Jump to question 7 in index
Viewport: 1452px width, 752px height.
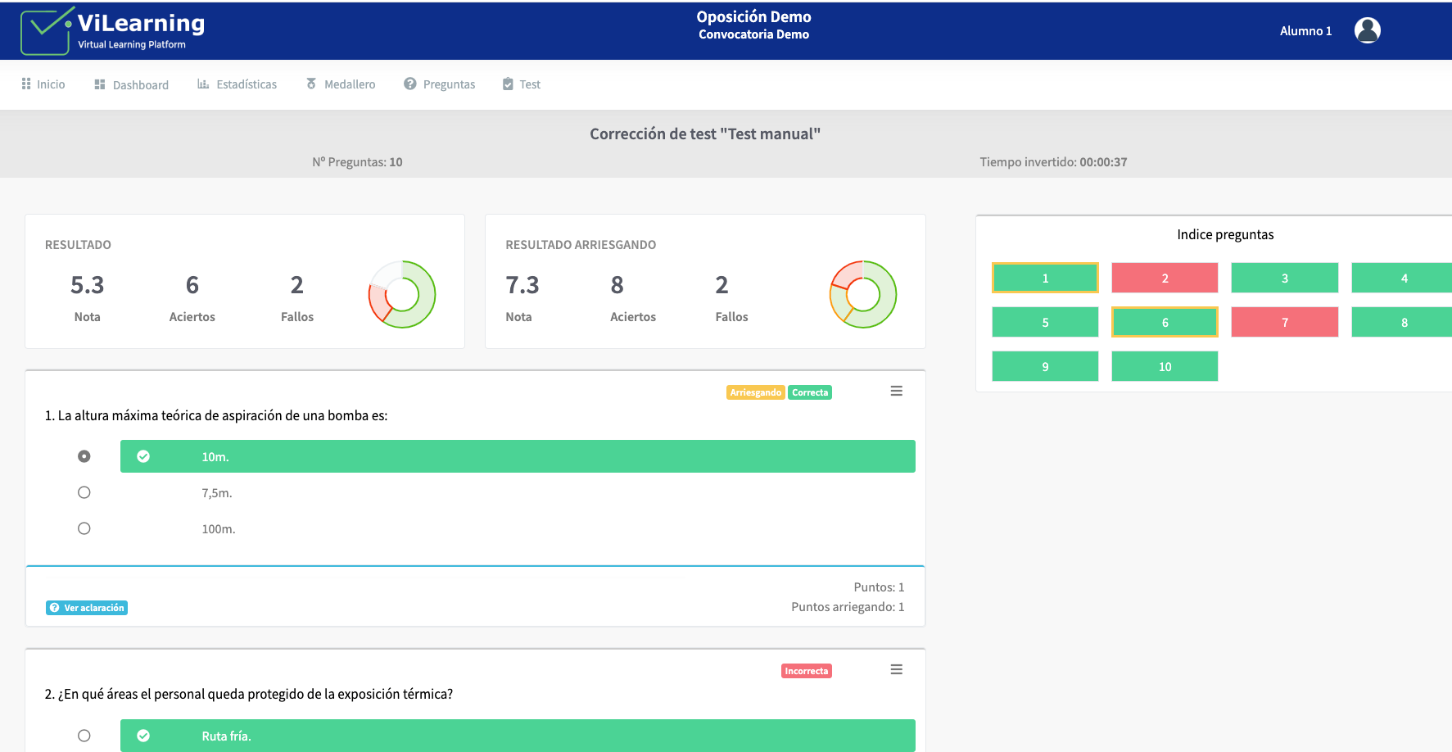coord(1284,322)
